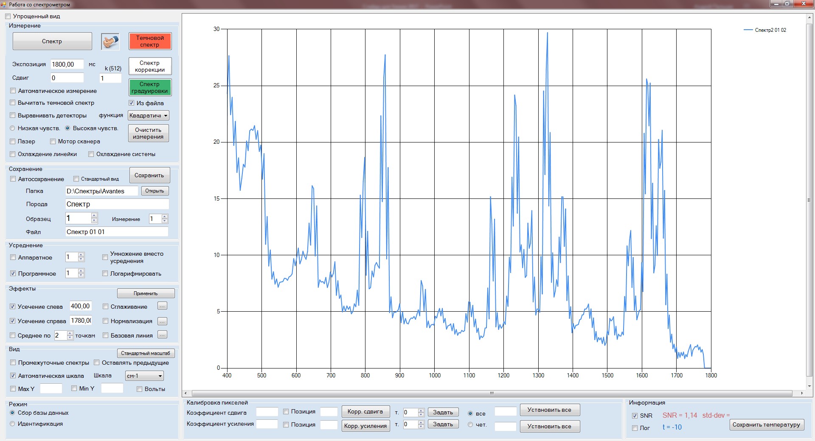Open Шкала dropdown showing см-1
Viewport: 815px width, 441px height.
[x=145, y=376]
